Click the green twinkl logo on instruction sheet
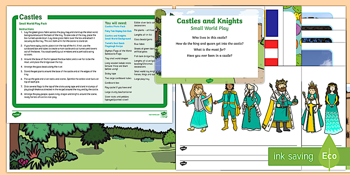 (17, 114)
